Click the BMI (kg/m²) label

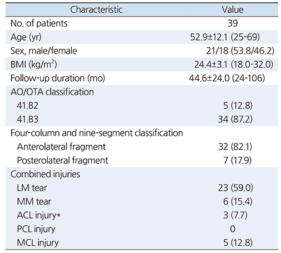click(34, 65)
